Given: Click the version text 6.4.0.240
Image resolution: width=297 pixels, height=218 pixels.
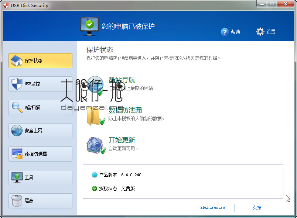Looking at the screenshot, I should click(131, 175).
